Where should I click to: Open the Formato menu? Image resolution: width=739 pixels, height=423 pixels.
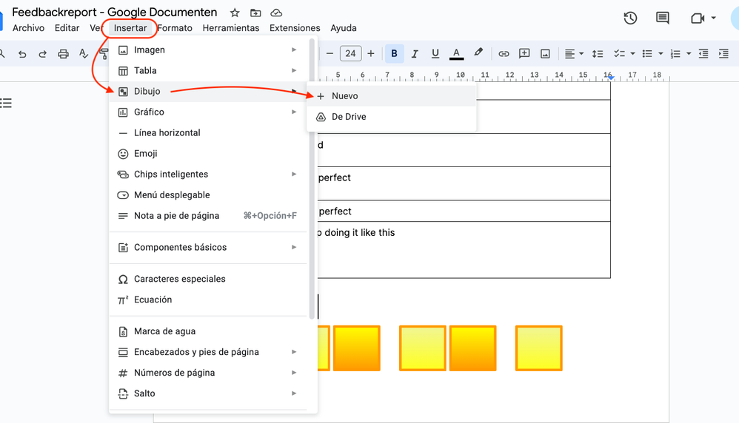[x=175, y=28]
